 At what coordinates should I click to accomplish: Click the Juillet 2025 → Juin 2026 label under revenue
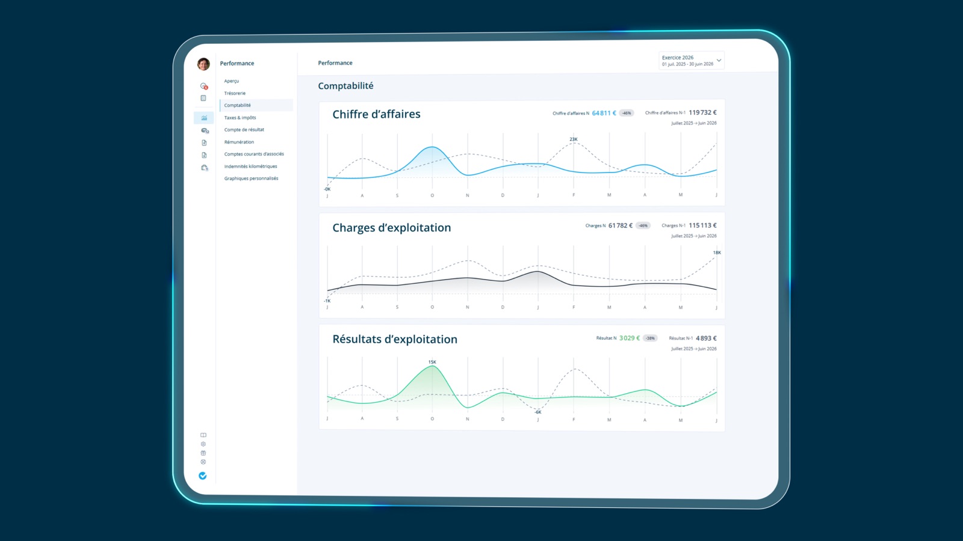pyautogui.click(x=694, y=123)
